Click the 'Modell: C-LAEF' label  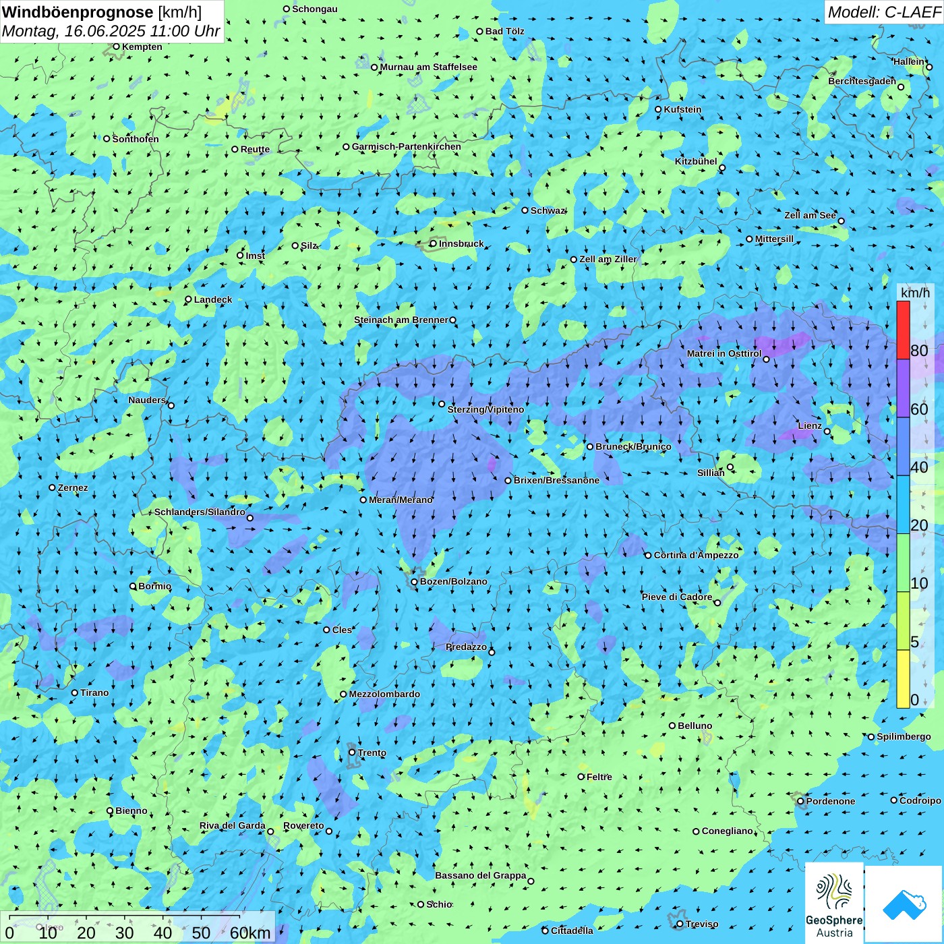884,12
